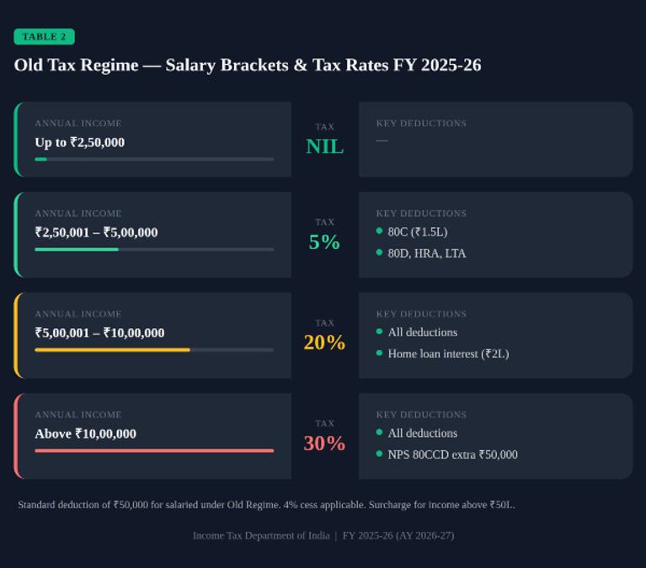Click the bullet beside NPS 80CCD extra
This screenshot has height=568, width=646.
tap(380, 454)
